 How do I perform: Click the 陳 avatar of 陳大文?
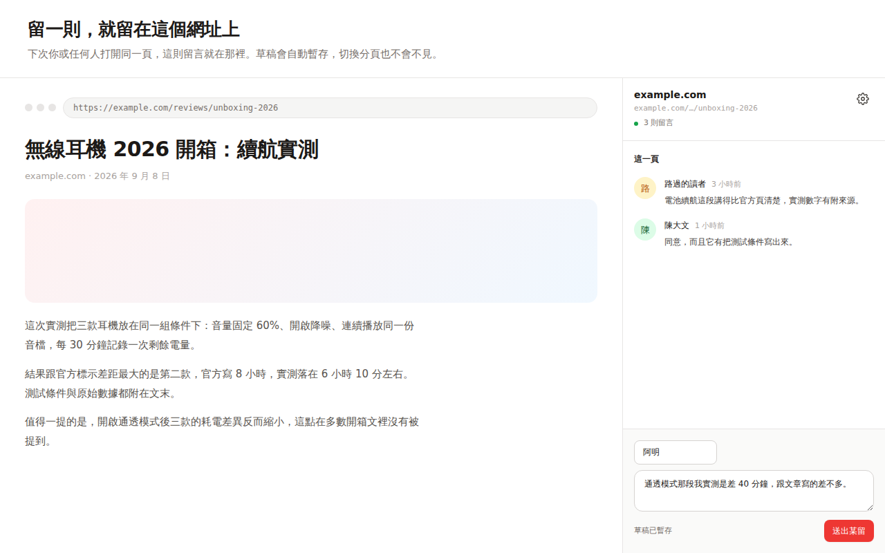tap(645, 229)
